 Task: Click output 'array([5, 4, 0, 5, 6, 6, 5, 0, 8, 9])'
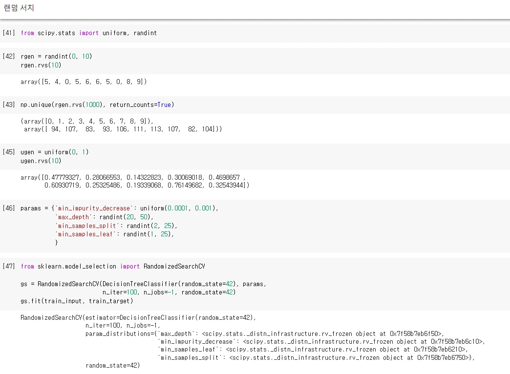84,82
